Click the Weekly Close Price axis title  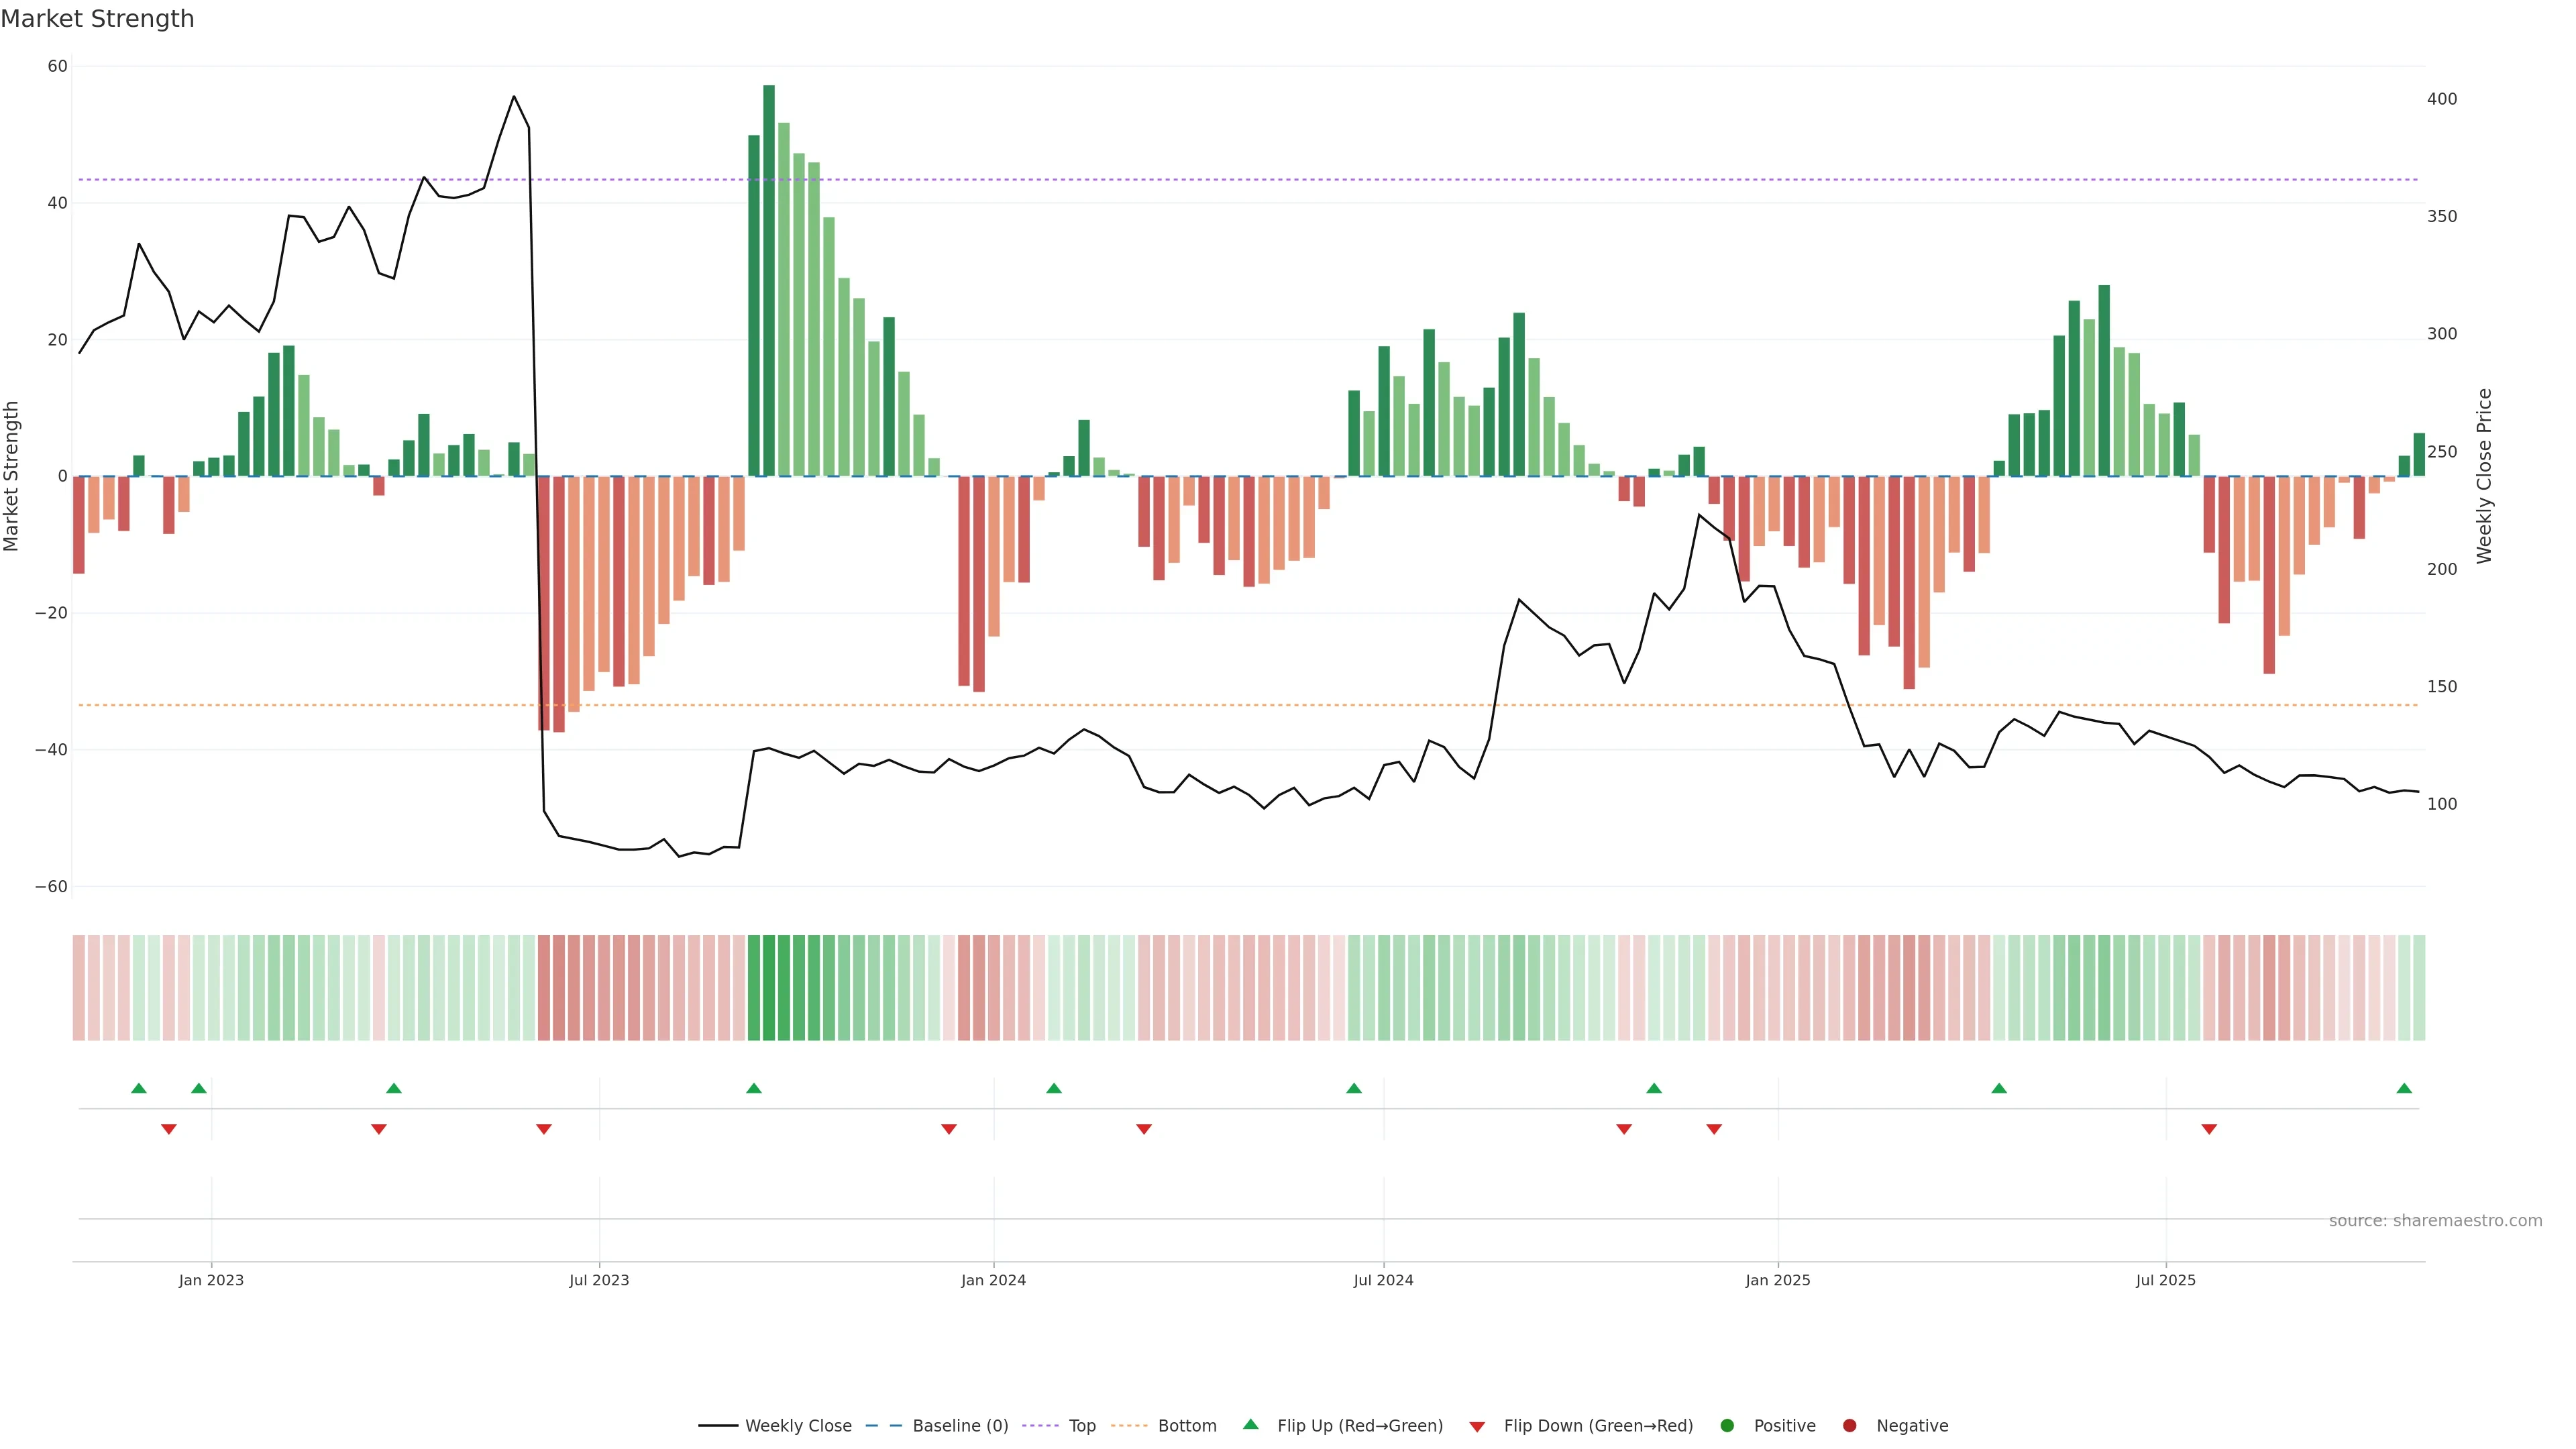point(2484,476)
